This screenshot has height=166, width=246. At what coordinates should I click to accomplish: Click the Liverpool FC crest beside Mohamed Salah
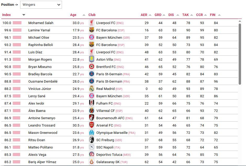(91, 23)
